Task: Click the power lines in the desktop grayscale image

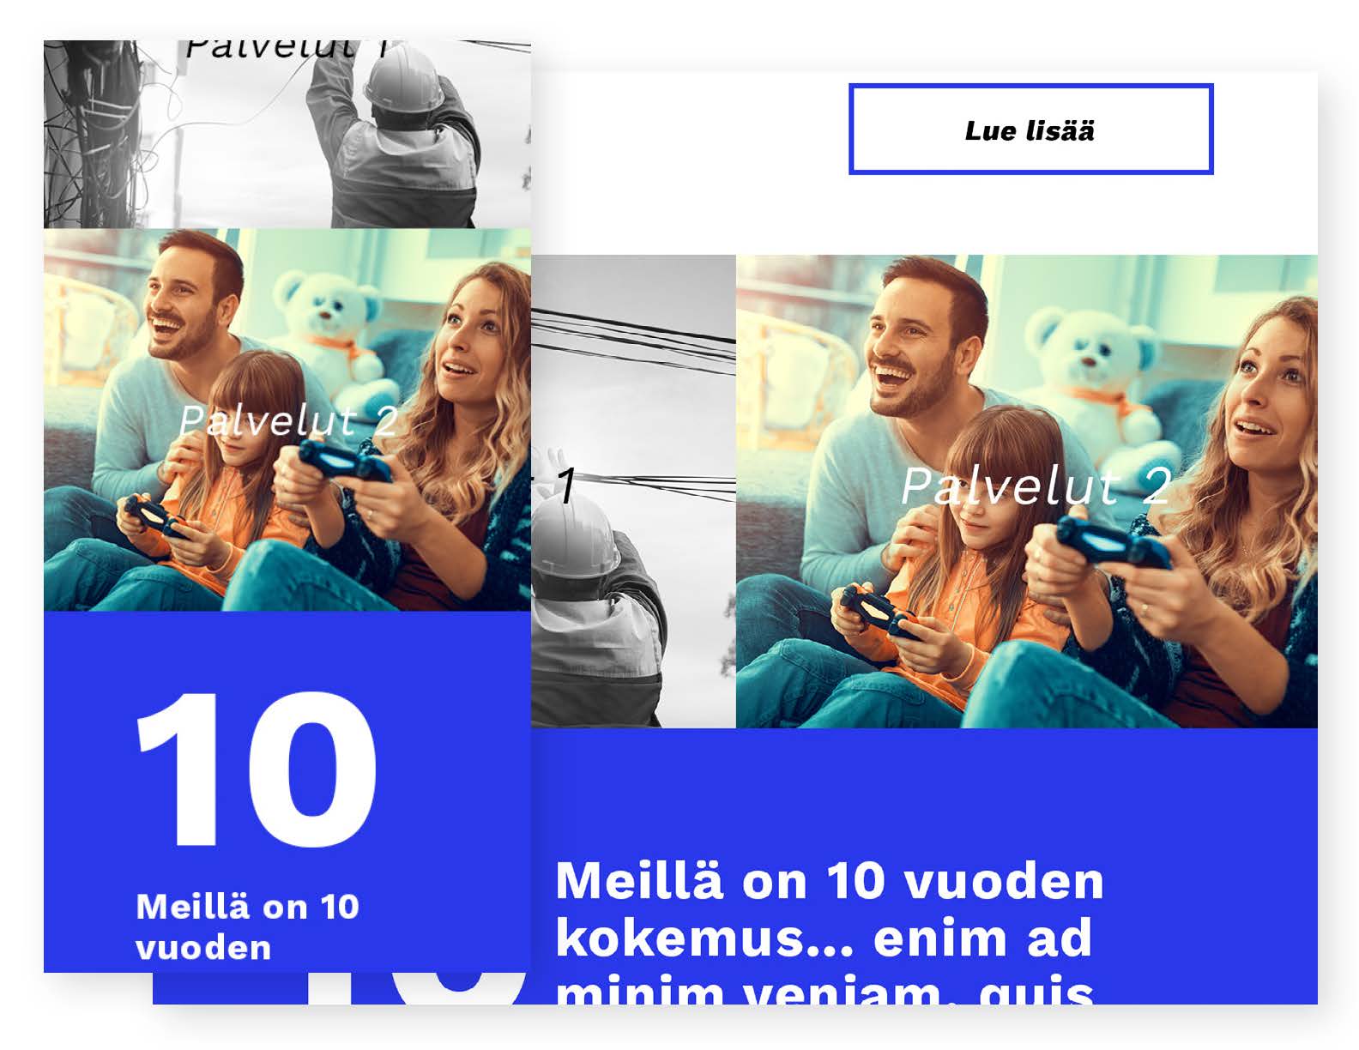Action: (633, 341)
